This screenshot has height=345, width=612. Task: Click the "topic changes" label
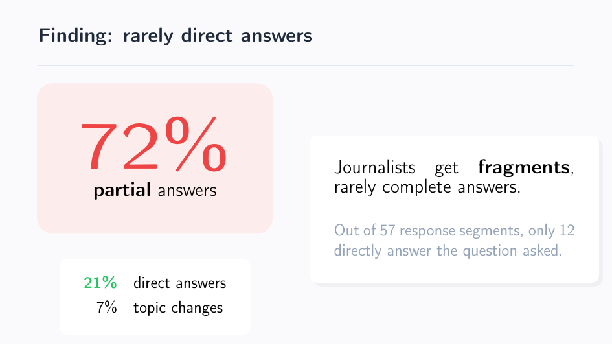coord(178,308)
